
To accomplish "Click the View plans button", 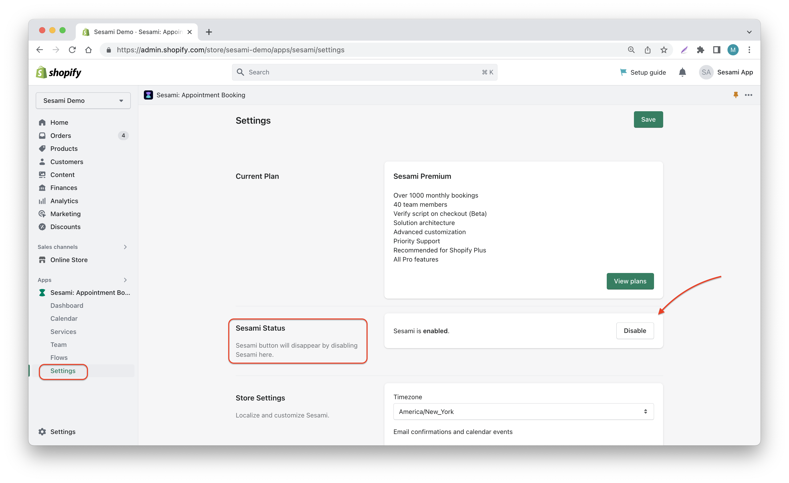I will pyautogui.click(x=630, y=281).
